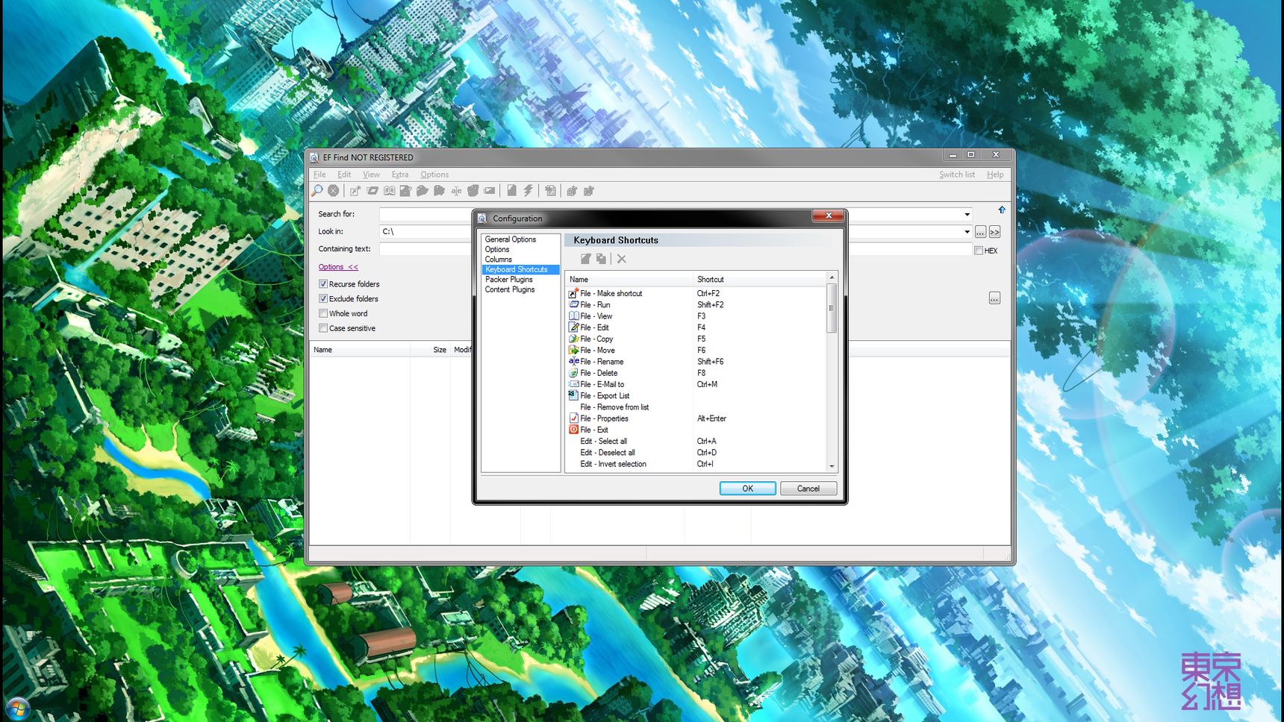Click the scroll down arrow in shortcuts list
The width and height of the screenshot is (1284, 722).
832,466
